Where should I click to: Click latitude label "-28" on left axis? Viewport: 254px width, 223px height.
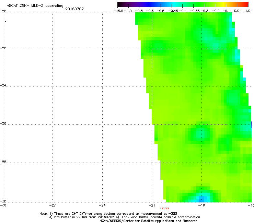tap(3, 162)
